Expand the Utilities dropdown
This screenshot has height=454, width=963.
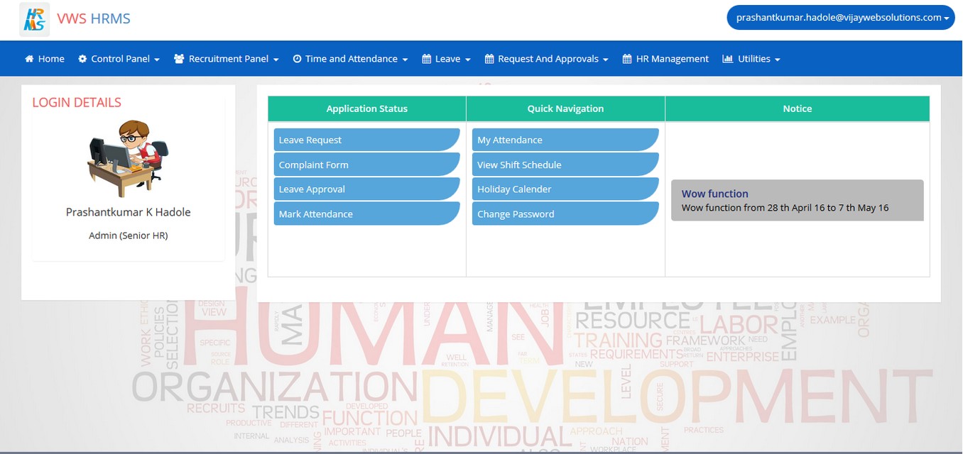coord(751,58)
